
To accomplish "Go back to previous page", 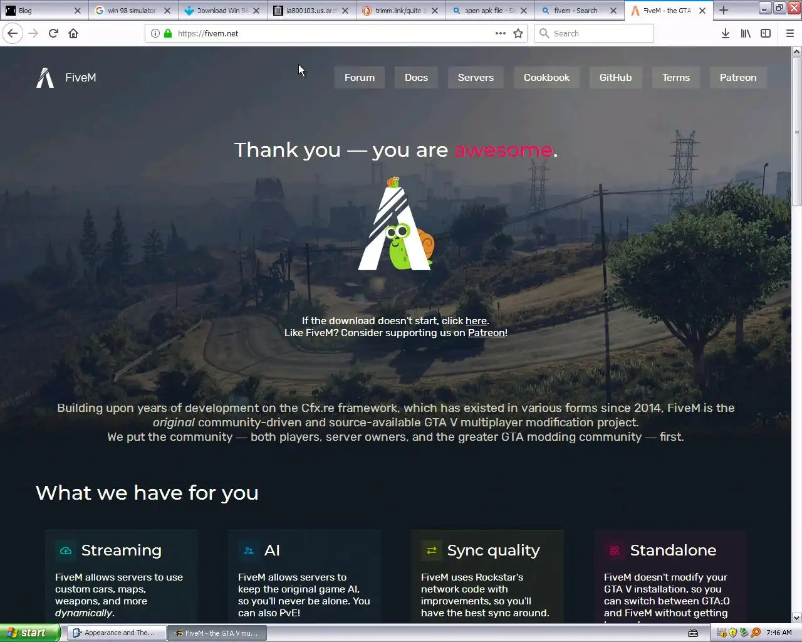I will pos(13,33).
